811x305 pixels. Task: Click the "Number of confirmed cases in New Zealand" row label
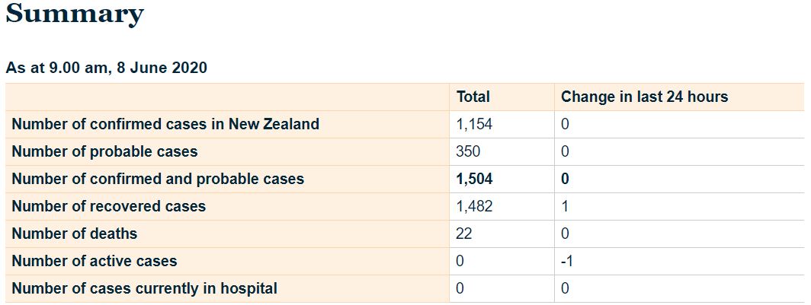coord(165,124)
